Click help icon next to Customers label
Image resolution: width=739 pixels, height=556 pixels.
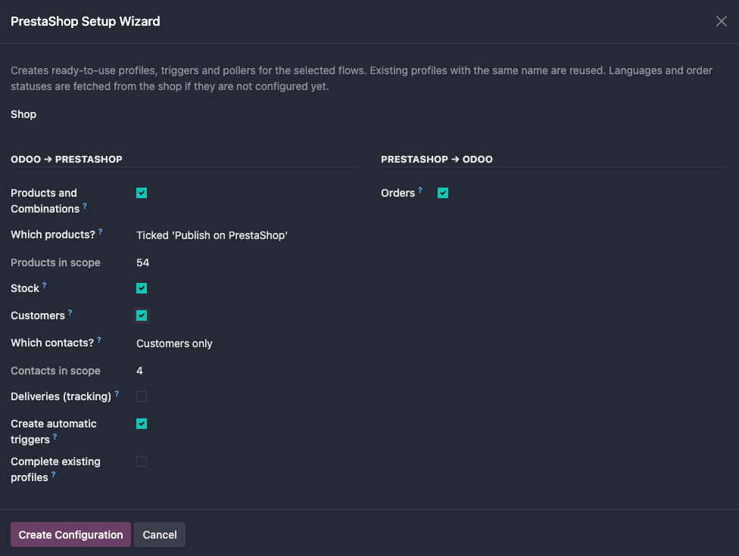pyautogui.click(x=70, y=312)
